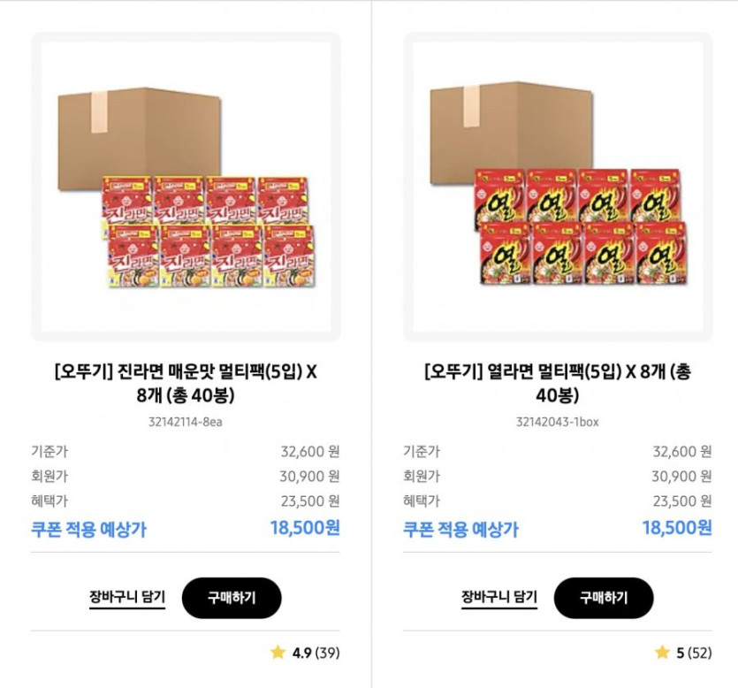This screenshot has width=738, height=688.
Task: Click product code 32142114-8ea
Action: [x=186, y=422]
